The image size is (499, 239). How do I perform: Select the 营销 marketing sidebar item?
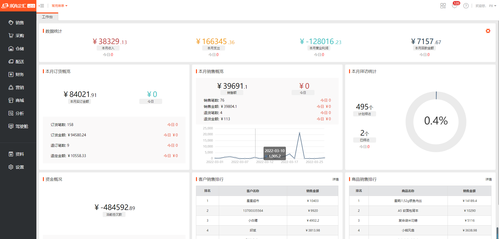tap(16, 88)
